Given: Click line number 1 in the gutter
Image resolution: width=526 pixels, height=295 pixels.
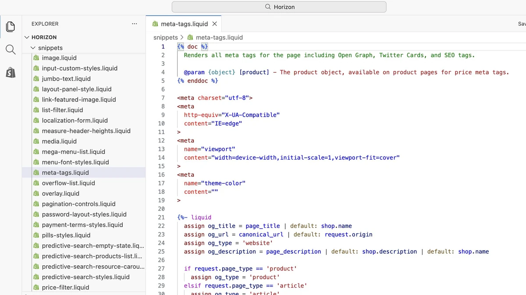Looking at the screenshot, I should 163,46.
